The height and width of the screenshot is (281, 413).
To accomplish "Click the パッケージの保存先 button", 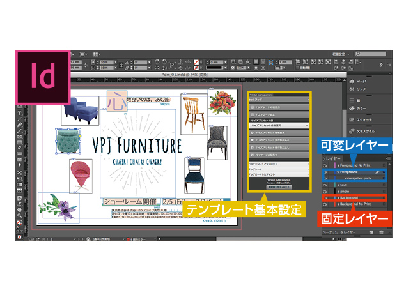I will [279, 155].
